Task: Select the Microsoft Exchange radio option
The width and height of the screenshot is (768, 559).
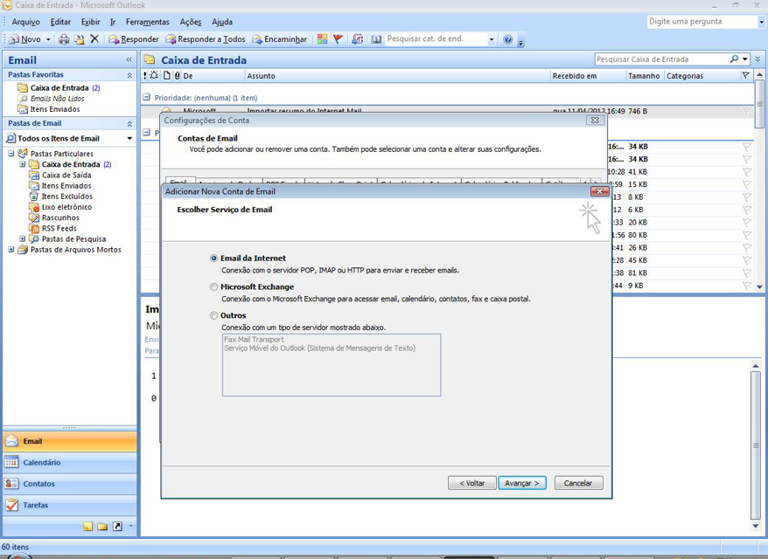Action: 213,287
